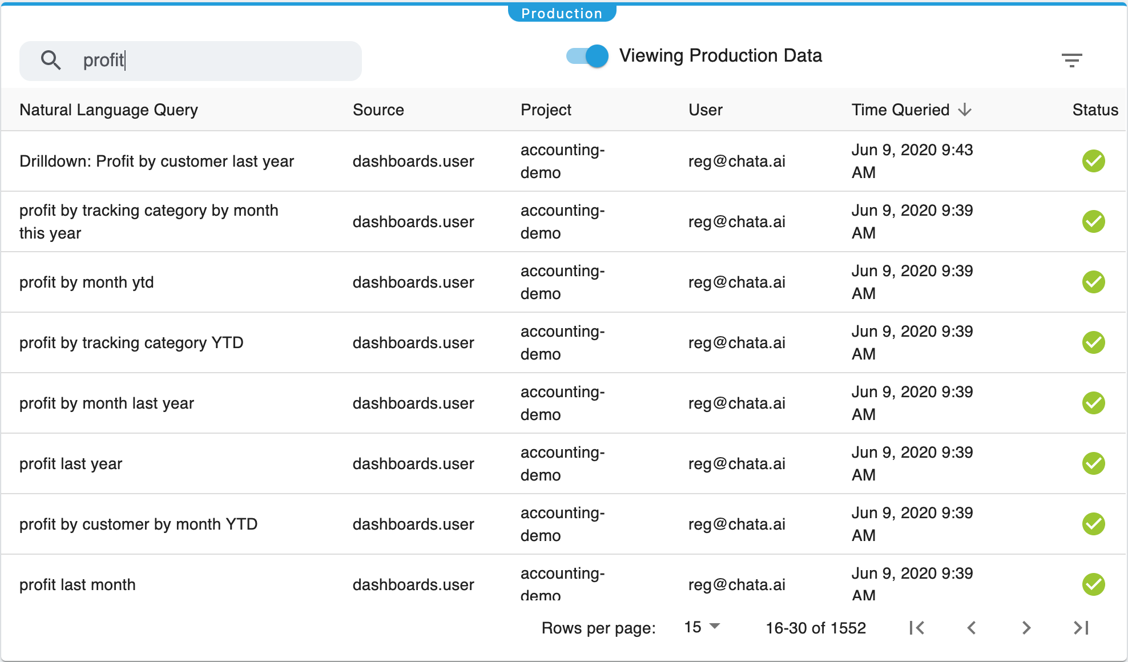
Task: Sort by Time Queried column header
Action: [x=900, y=110]
